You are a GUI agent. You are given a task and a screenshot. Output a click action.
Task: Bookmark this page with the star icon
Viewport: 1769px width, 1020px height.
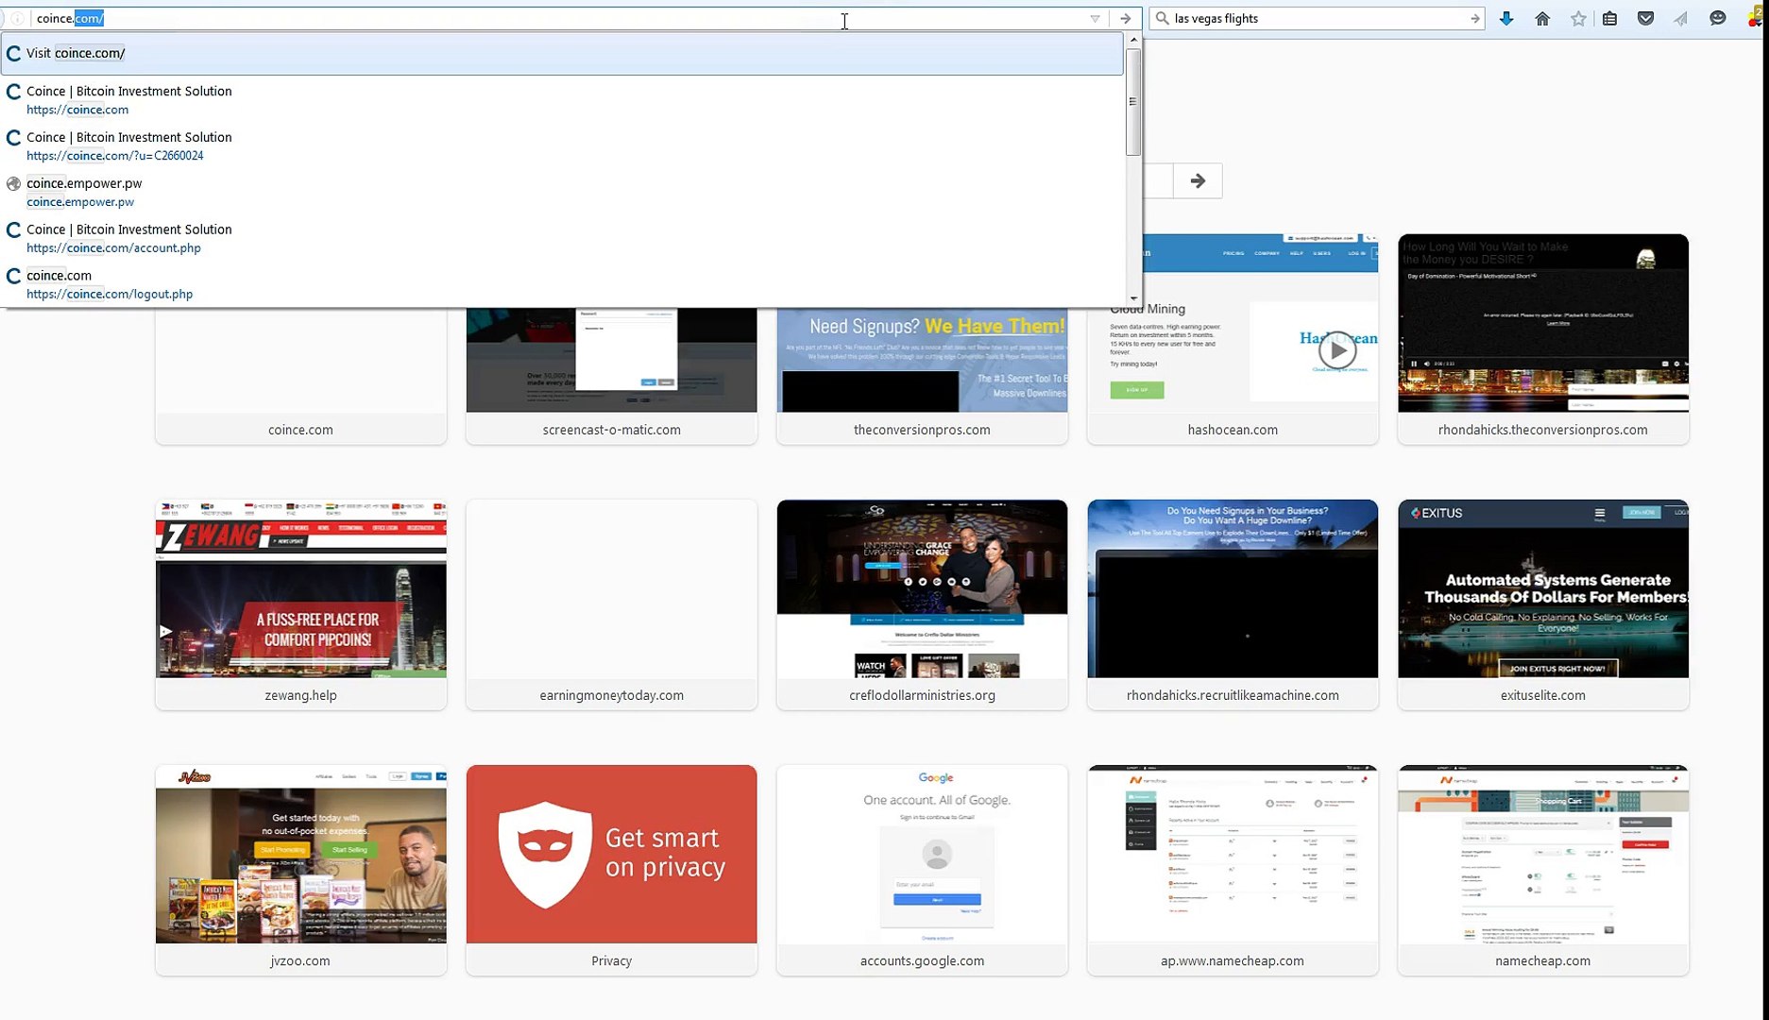[x=1578, y=19]
